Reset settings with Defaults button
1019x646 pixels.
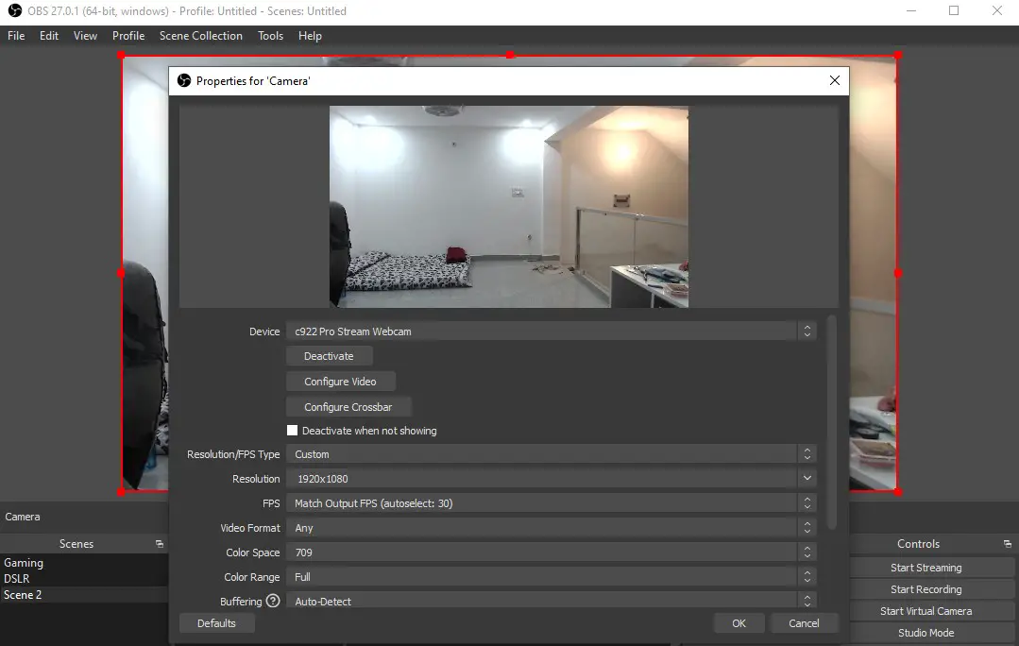(216, 623)
